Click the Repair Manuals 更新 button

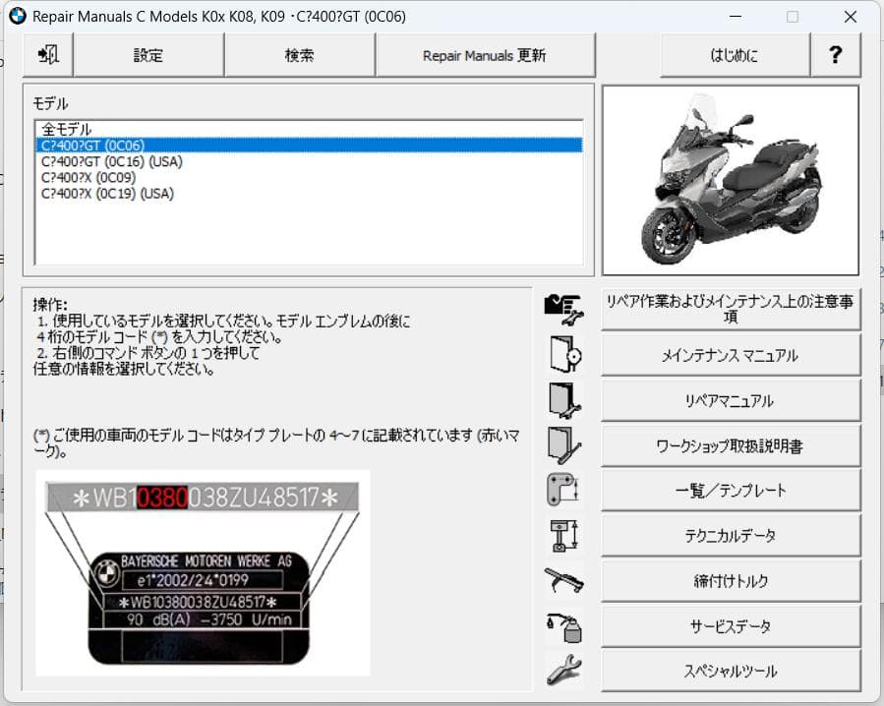click(485, 55)
